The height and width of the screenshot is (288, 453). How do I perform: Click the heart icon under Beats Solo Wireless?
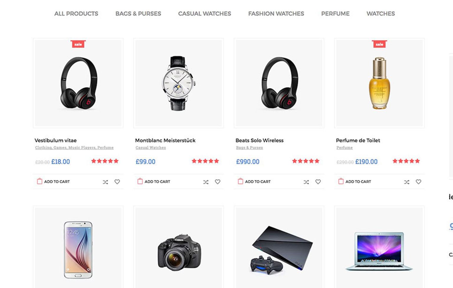coord(318,182)
